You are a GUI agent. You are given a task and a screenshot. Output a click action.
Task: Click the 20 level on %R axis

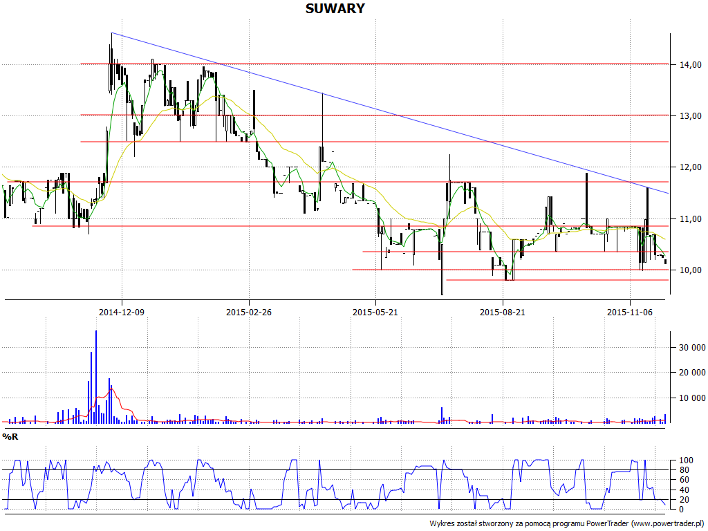[x=684, y=500]
